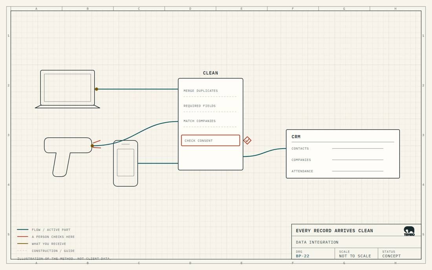
Task: Click the CLEAN heading
Action: [211, 73]
